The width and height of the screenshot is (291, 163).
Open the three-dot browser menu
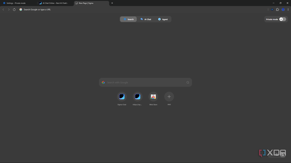288,9
